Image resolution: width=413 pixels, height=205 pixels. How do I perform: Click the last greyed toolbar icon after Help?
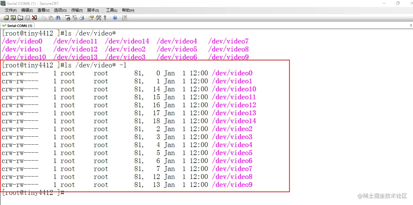pyautogui.click(x=124, y=18)
